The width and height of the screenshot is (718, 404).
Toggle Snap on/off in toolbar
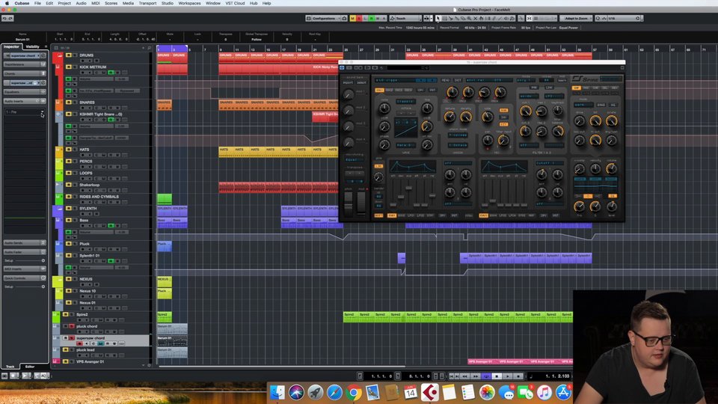[529, 18]
